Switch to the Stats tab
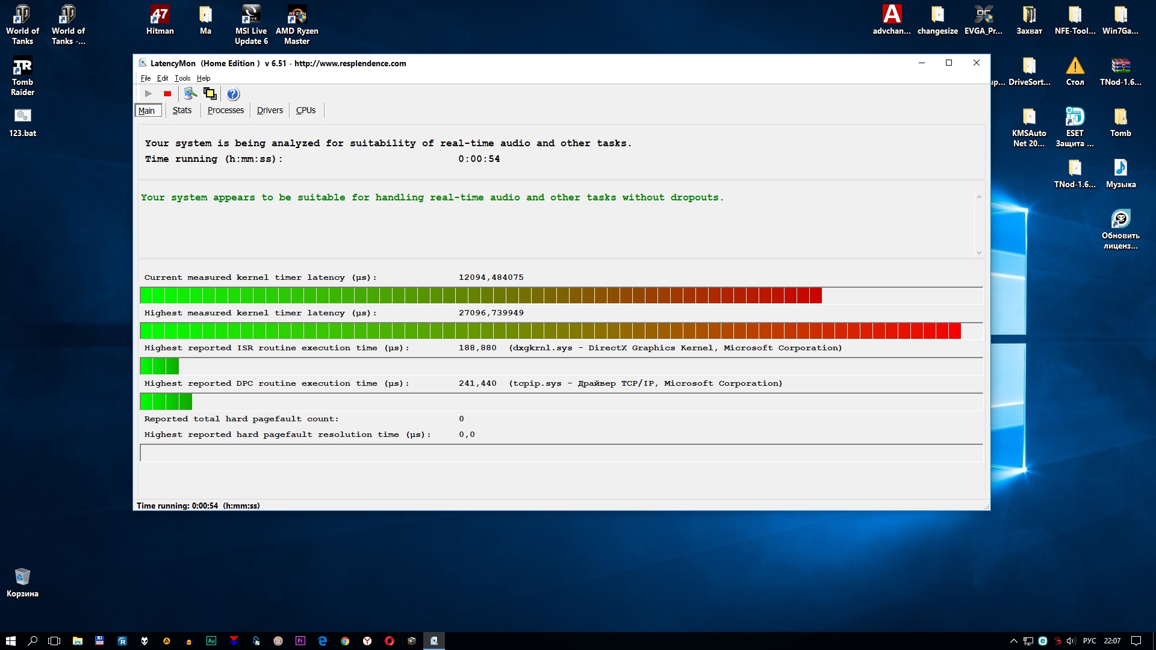 coord(182,110)
